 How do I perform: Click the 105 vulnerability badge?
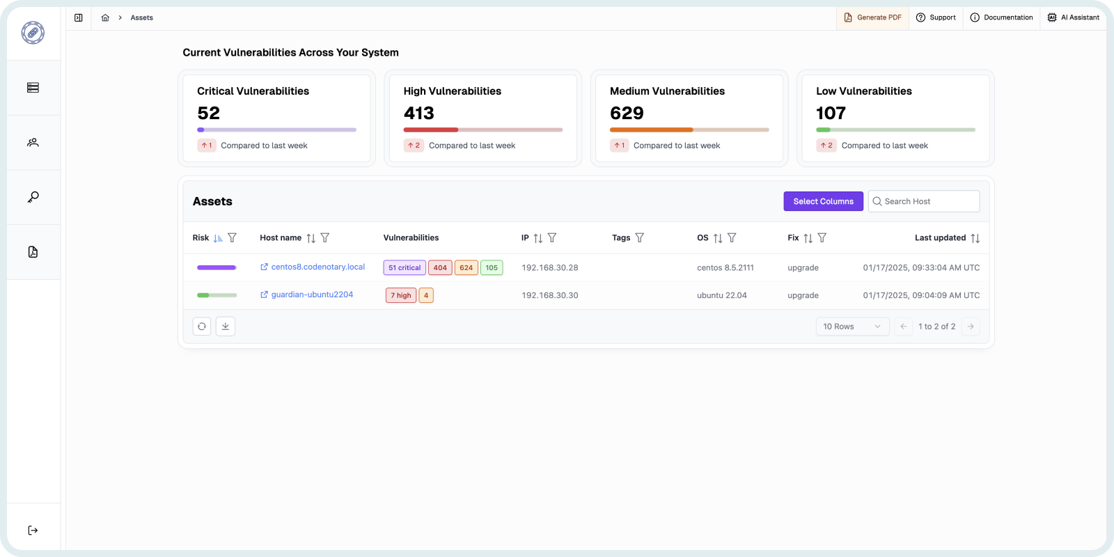point(492,267)
